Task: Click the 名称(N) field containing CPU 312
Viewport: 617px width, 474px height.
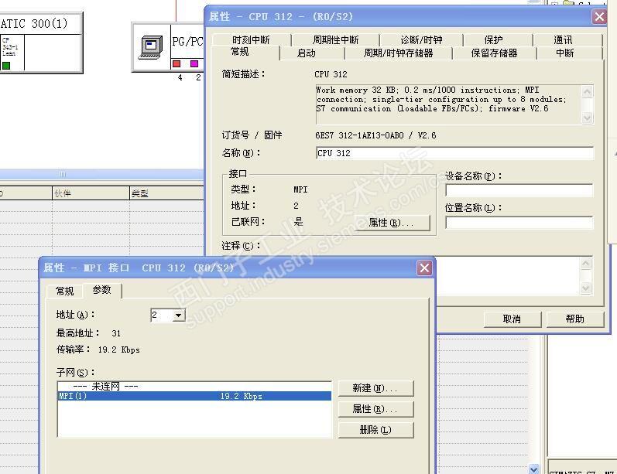Action: [x=454, y=153]
